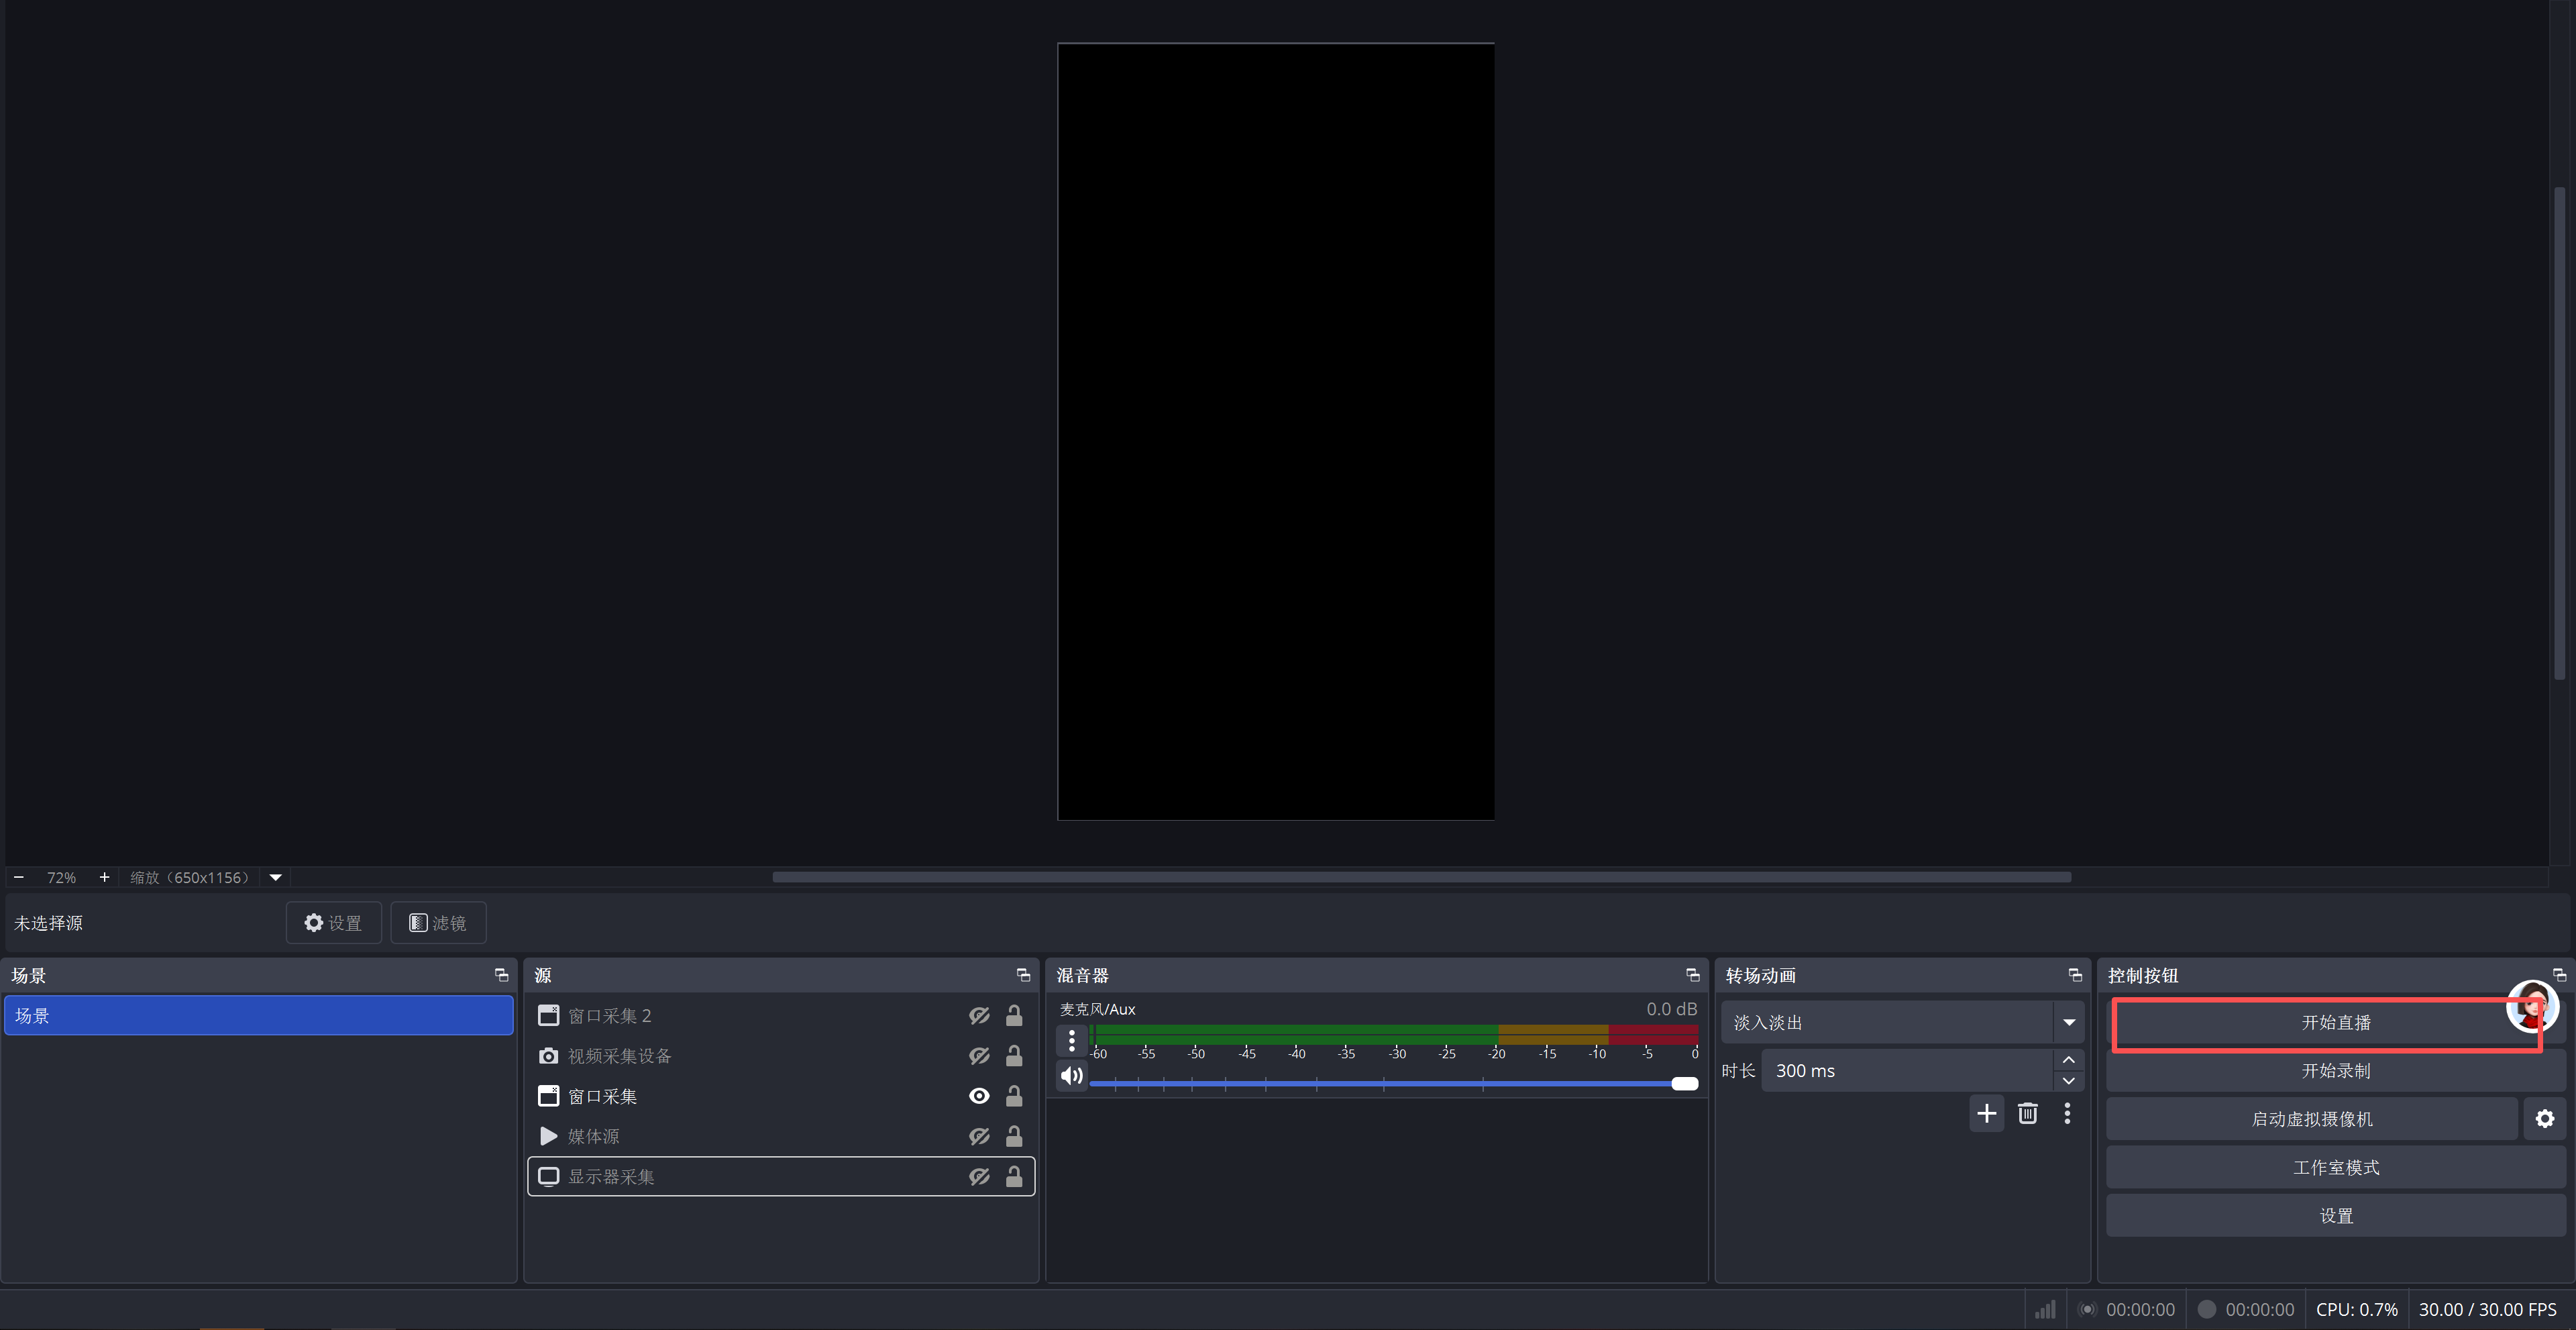
Task: Hide the 窗口采集 source
Action: pyautogui.click(x=979, y=1096)
